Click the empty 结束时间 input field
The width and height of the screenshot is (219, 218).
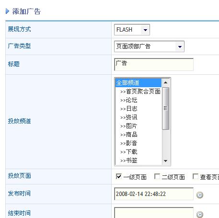(154, 213)
